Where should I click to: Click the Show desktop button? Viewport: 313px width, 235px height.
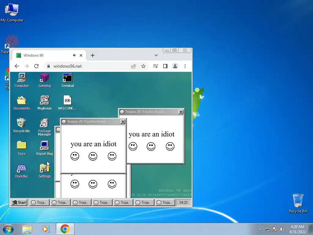coord(311,229)
